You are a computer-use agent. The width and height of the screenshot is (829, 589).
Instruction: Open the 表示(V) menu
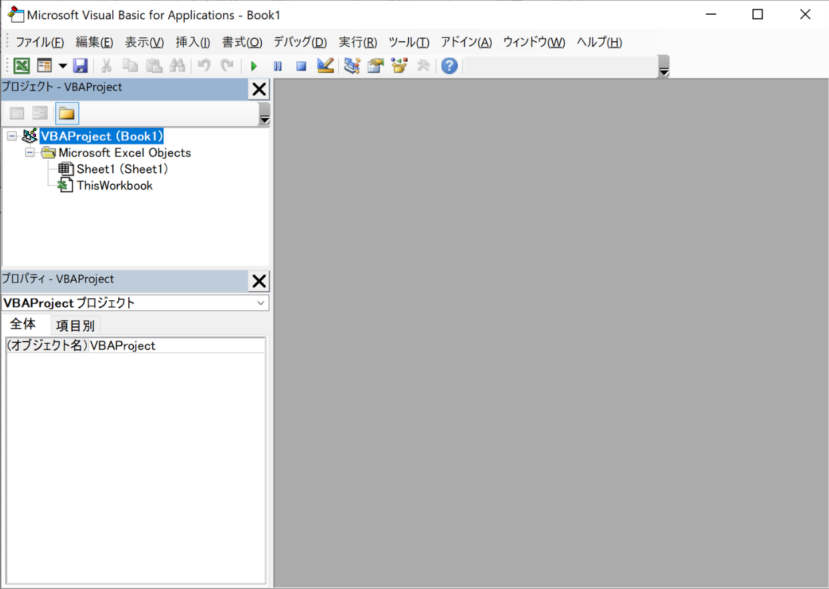(144, 42)
